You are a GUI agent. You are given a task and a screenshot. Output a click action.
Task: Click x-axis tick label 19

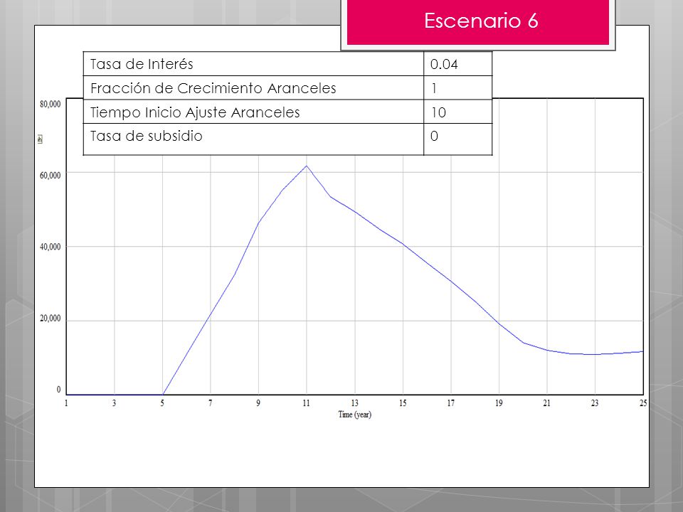(x=499, y=403)
